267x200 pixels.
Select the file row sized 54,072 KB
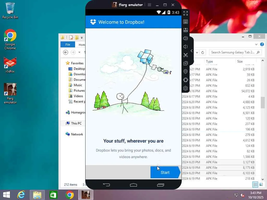click(x=219, y=91)
